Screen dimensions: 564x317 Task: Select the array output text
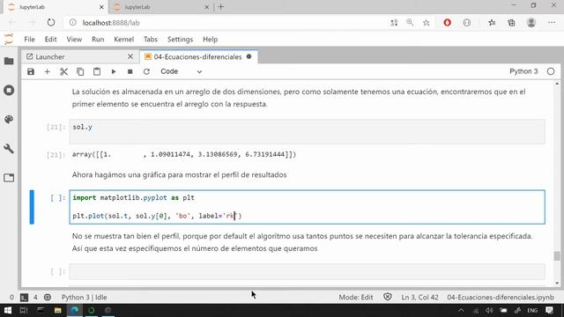pos(184,155)
